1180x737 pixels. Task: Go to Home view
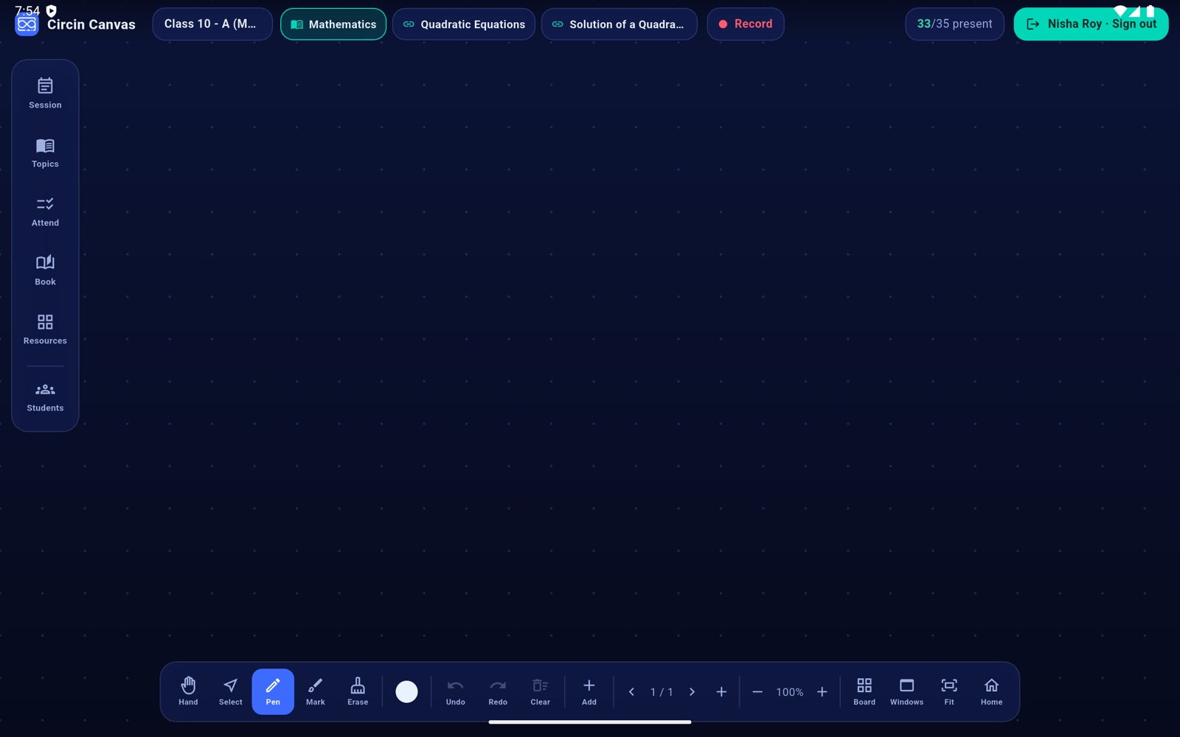tap(991, 691)
